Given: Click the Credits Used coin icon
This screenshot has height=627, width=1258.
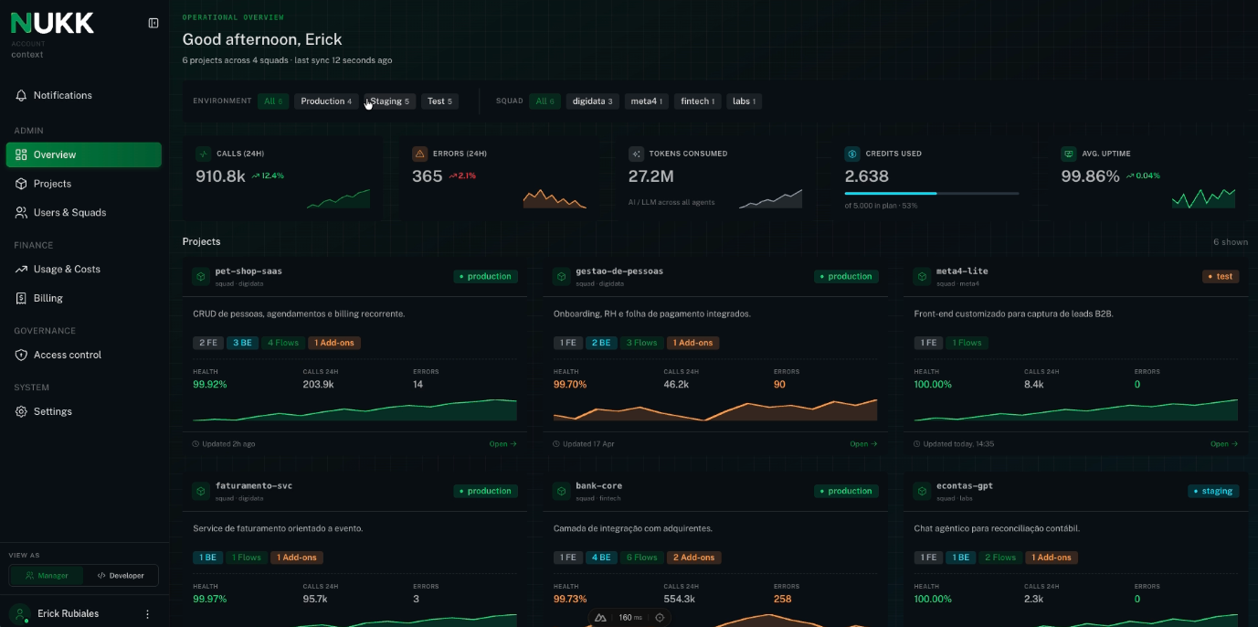Looking at the screenshot, I should click(852, 154).
